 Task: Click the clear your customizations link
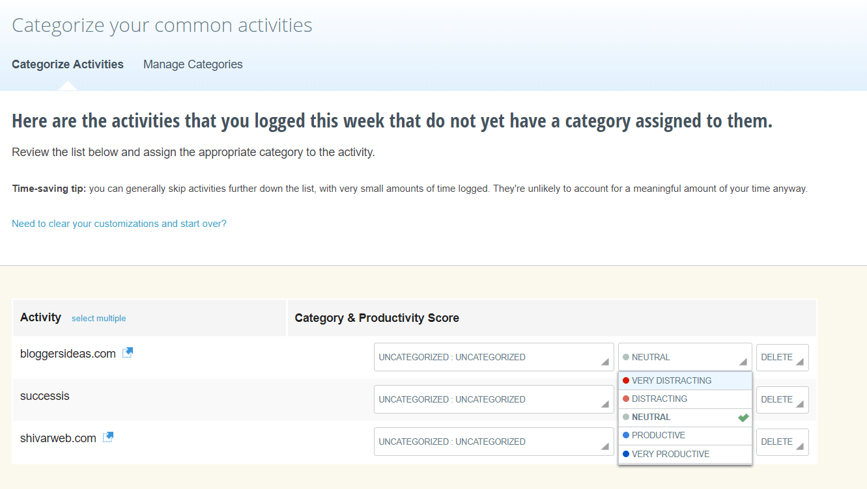119,223
